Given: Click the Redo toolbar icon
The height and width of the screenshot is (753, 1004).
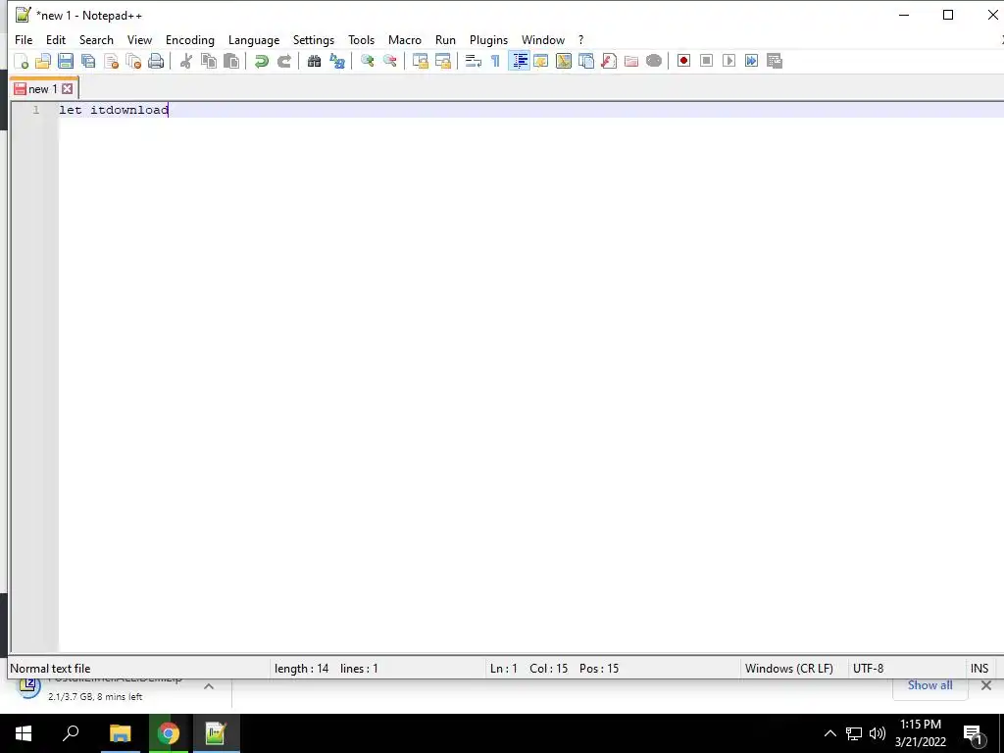Looking at the screenshot, I should [x=284, y=61].
